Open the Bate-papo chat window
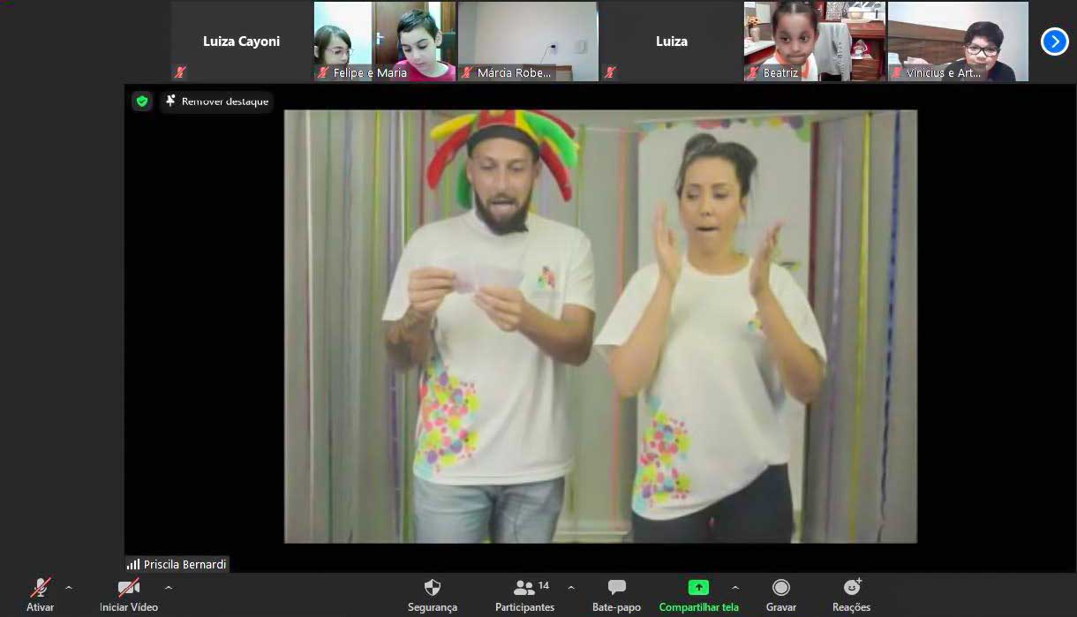 616,594
